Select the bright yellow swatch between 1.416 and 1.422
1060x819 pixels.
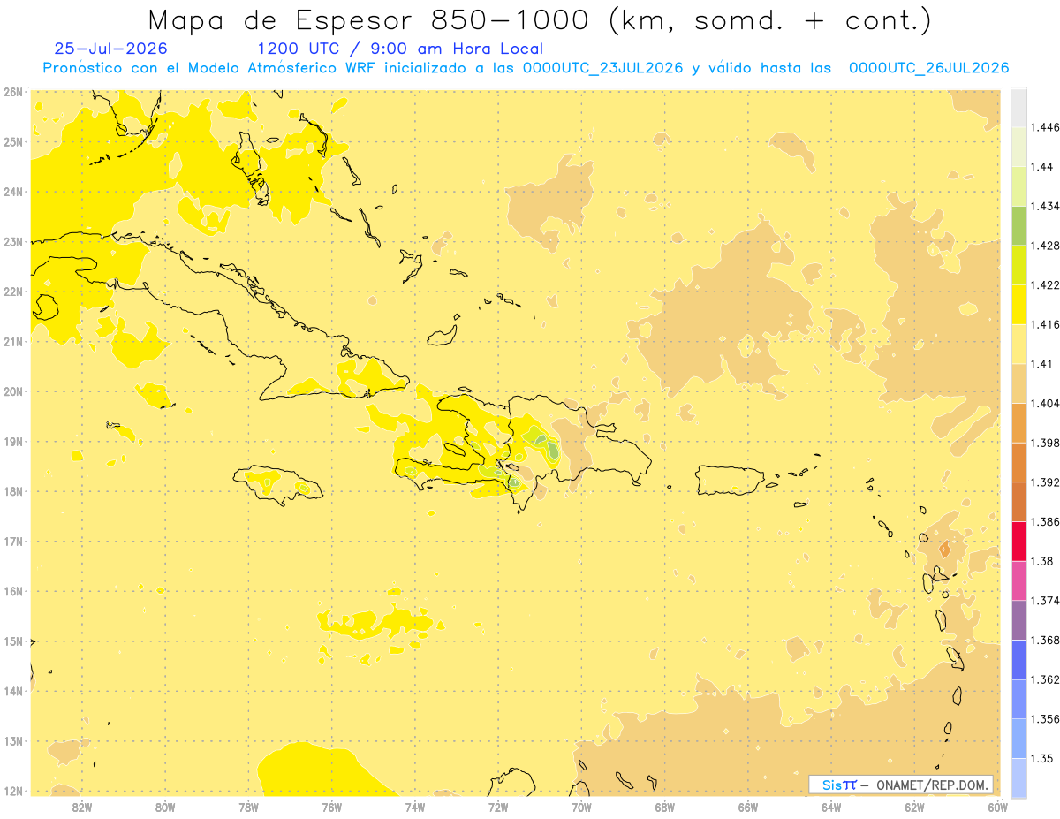pyautogui.click(x=1018, y=304)
